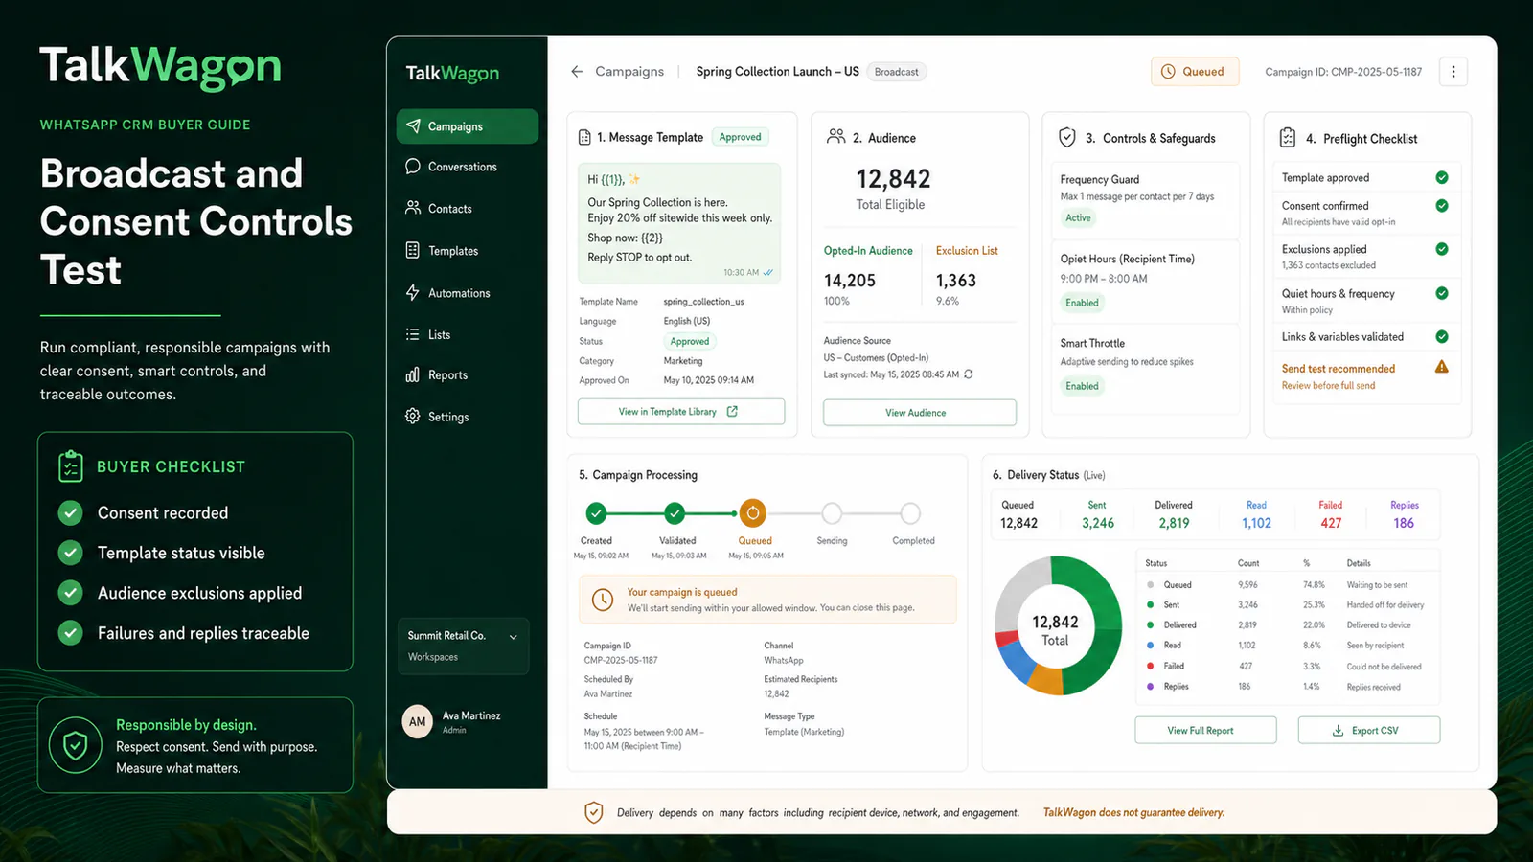Click the Reports bar chart icon
1533x862 pixels.
[x=412, y=375]
